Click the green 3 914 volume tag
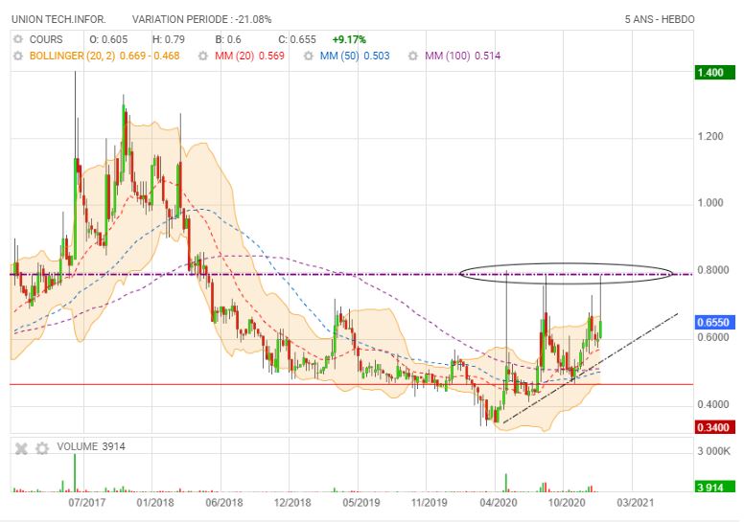Viewport: 744px width, 522px height. (715, 487)
